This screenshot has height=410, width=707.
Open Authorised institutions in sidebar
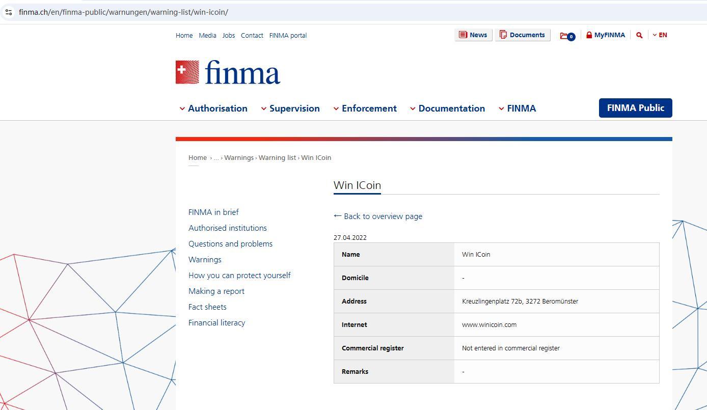point(227,228)
